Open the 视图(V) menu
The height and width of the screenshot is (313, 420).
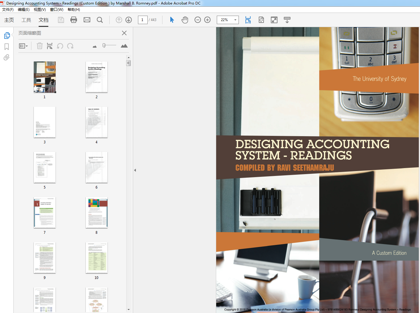pos(40,10)
